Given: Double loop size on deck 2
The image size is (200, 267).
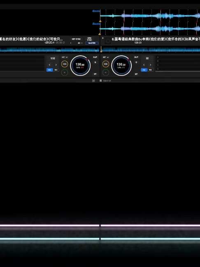Looking at the screenshot, I should click(x=150, y=65).
